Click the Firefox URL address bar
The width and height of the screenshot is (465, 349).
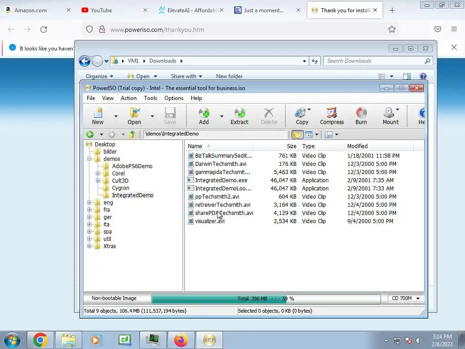[240, 30]
